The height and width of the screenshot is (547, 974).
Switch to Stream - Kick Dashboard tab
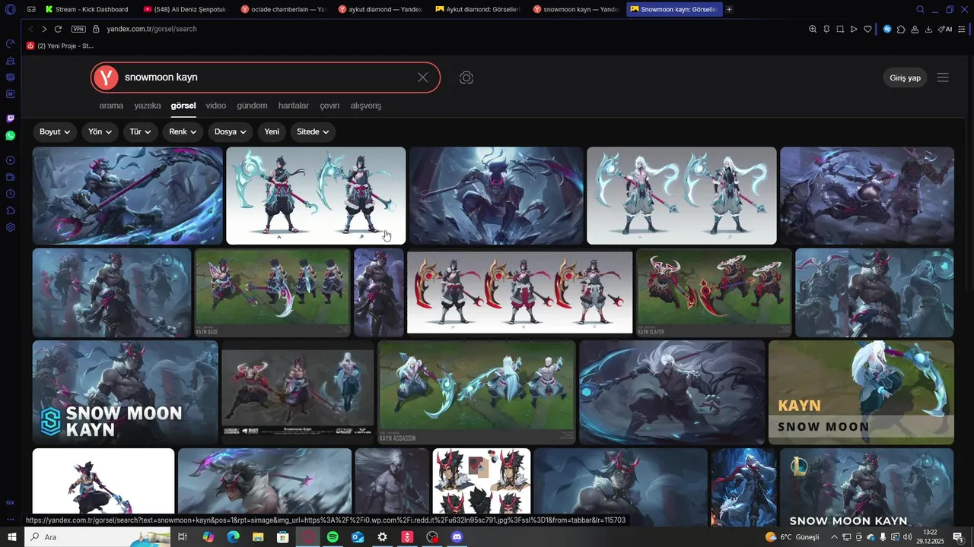pos(86,9)
